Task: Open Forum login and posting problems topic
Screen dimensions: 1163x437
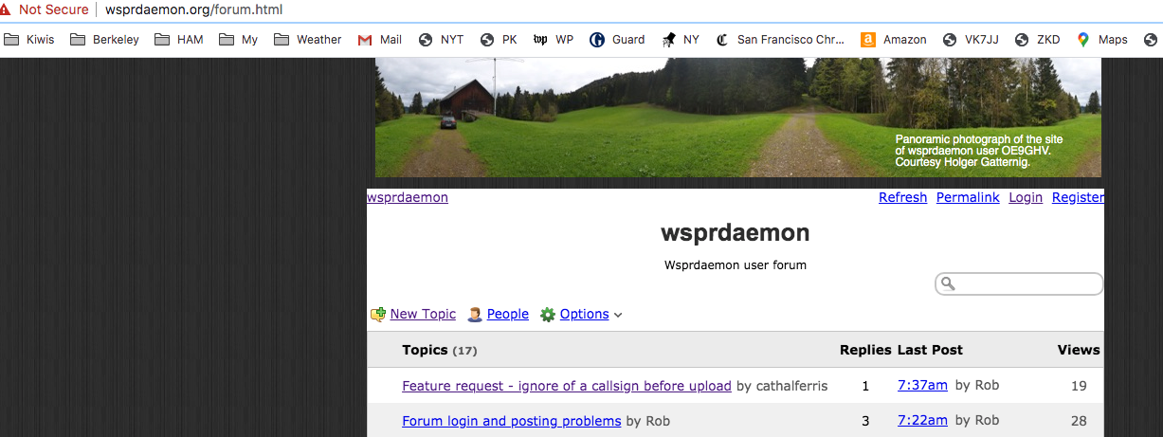Action: point(512,421)
